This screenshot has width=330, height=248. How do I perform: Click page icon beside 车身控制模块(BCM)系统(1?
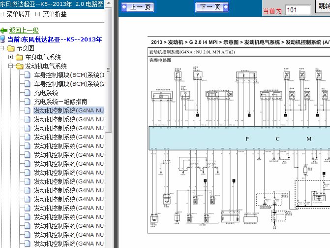coord(28,75)
